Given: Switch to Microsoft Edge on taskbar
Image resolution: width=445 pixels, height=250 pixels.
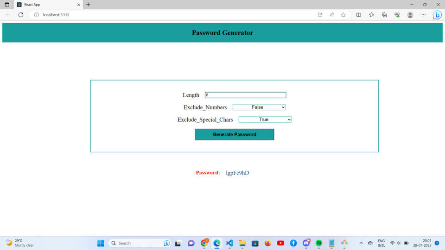Looking at the screenshot, I should pyautogui.click(x=217, y=243).
